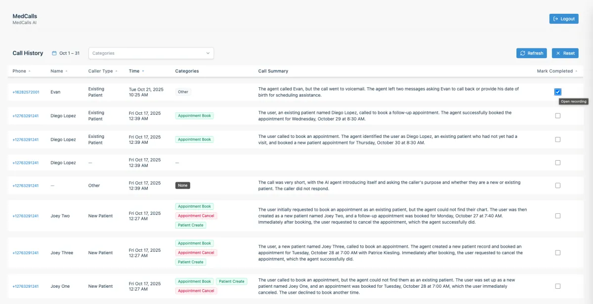Click the sort arrow next to Name

click(x=66, y=71)
